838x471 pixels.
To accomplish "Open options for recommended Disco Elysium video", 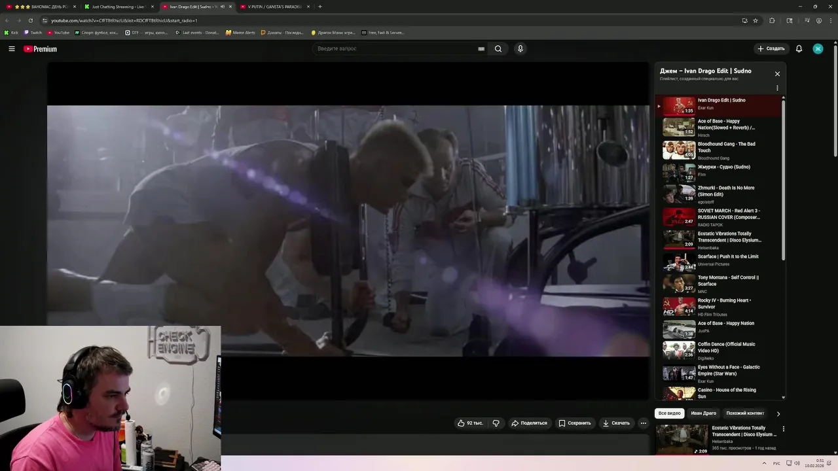I will [x=784, y=429].
